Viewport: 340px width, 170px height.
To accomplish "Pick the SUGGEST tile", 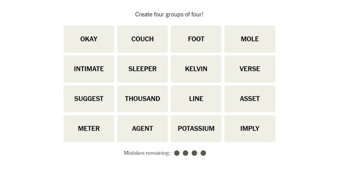I will coord(89,99).
